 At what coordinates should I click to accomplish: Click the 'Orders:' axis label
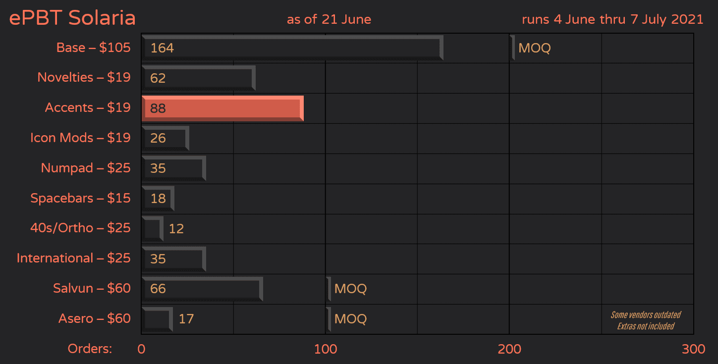tap(90, 349)
